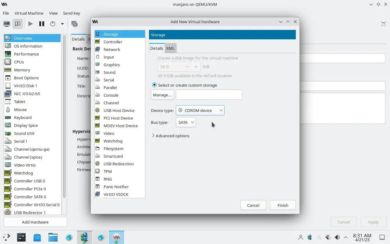The height and width of the screenshot is (244, 390).
Task: Select MDEV Host Device entry
Action: pos(120,126)
